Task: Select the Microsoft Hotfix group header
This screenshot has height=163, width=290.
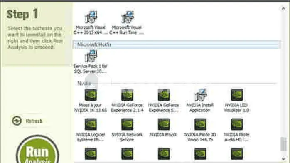Action: click(177, 44)
